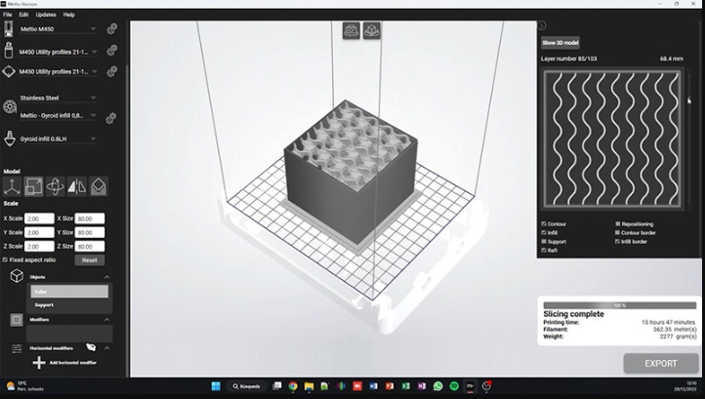Screen dimensions: 705x399
Task: Click the Búsqueda taskbar search box
Action: pyautogui.click(x=247, y=386)
